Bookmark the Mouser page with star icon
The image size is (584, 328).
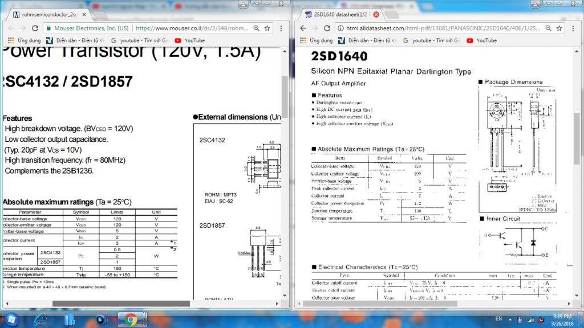pyautogui.click(x=267, y=28)
